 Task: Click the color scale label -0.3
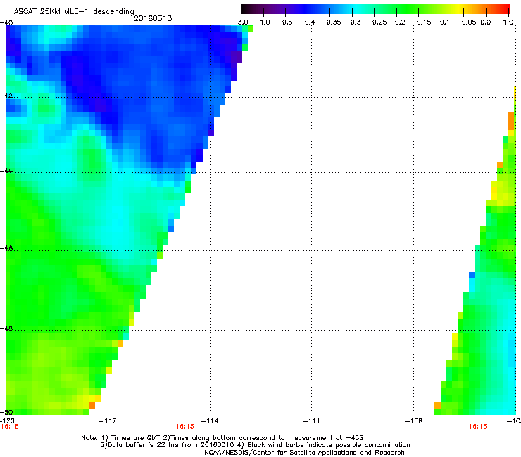pos(353,22)
